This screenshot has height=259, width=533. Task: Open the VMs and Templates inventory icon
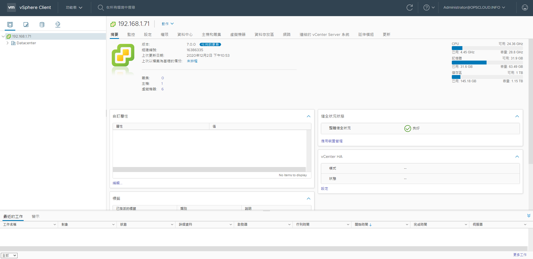[26, 24]
